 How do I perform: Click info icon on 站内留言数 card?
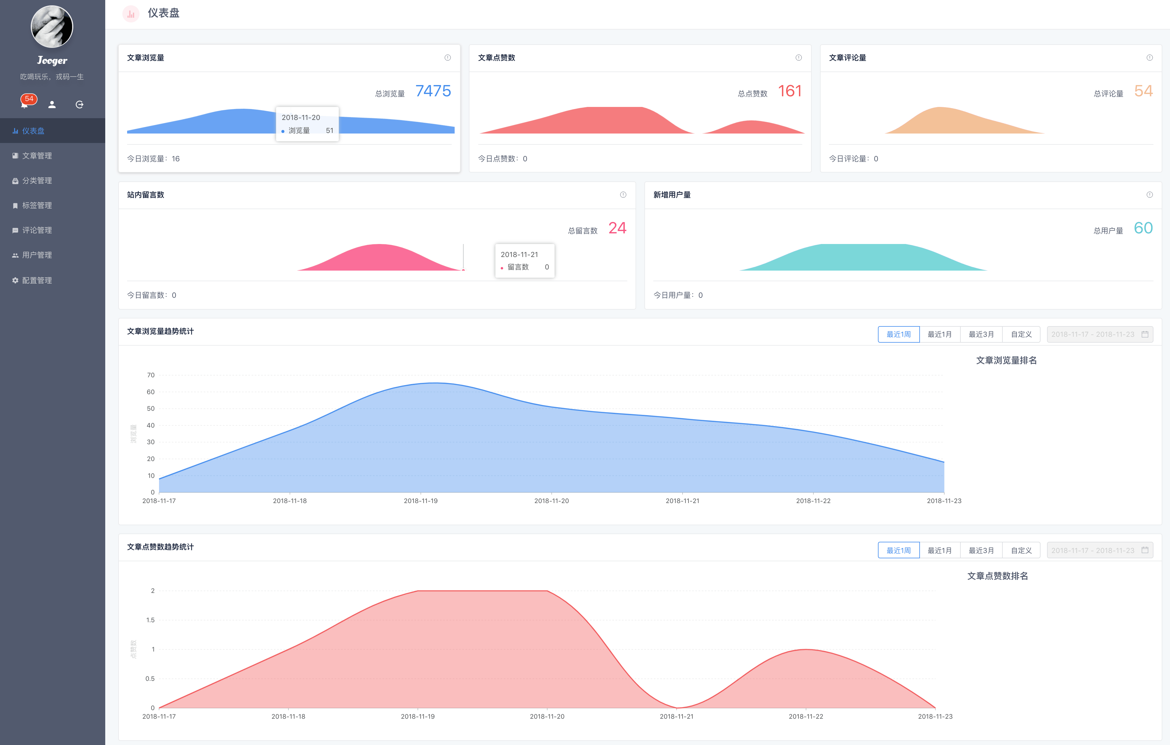point(623,195)
